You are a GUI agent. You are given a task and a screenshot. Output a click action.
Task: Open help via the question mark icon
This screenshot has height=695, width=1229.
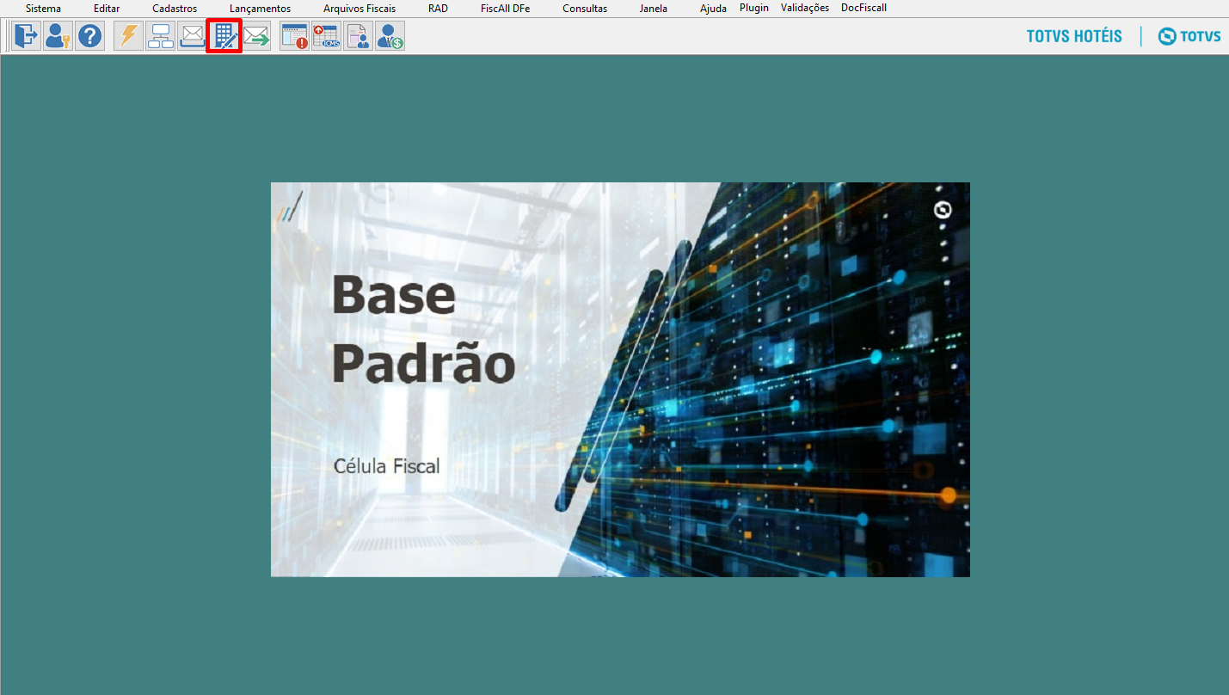tap(89, 36)
